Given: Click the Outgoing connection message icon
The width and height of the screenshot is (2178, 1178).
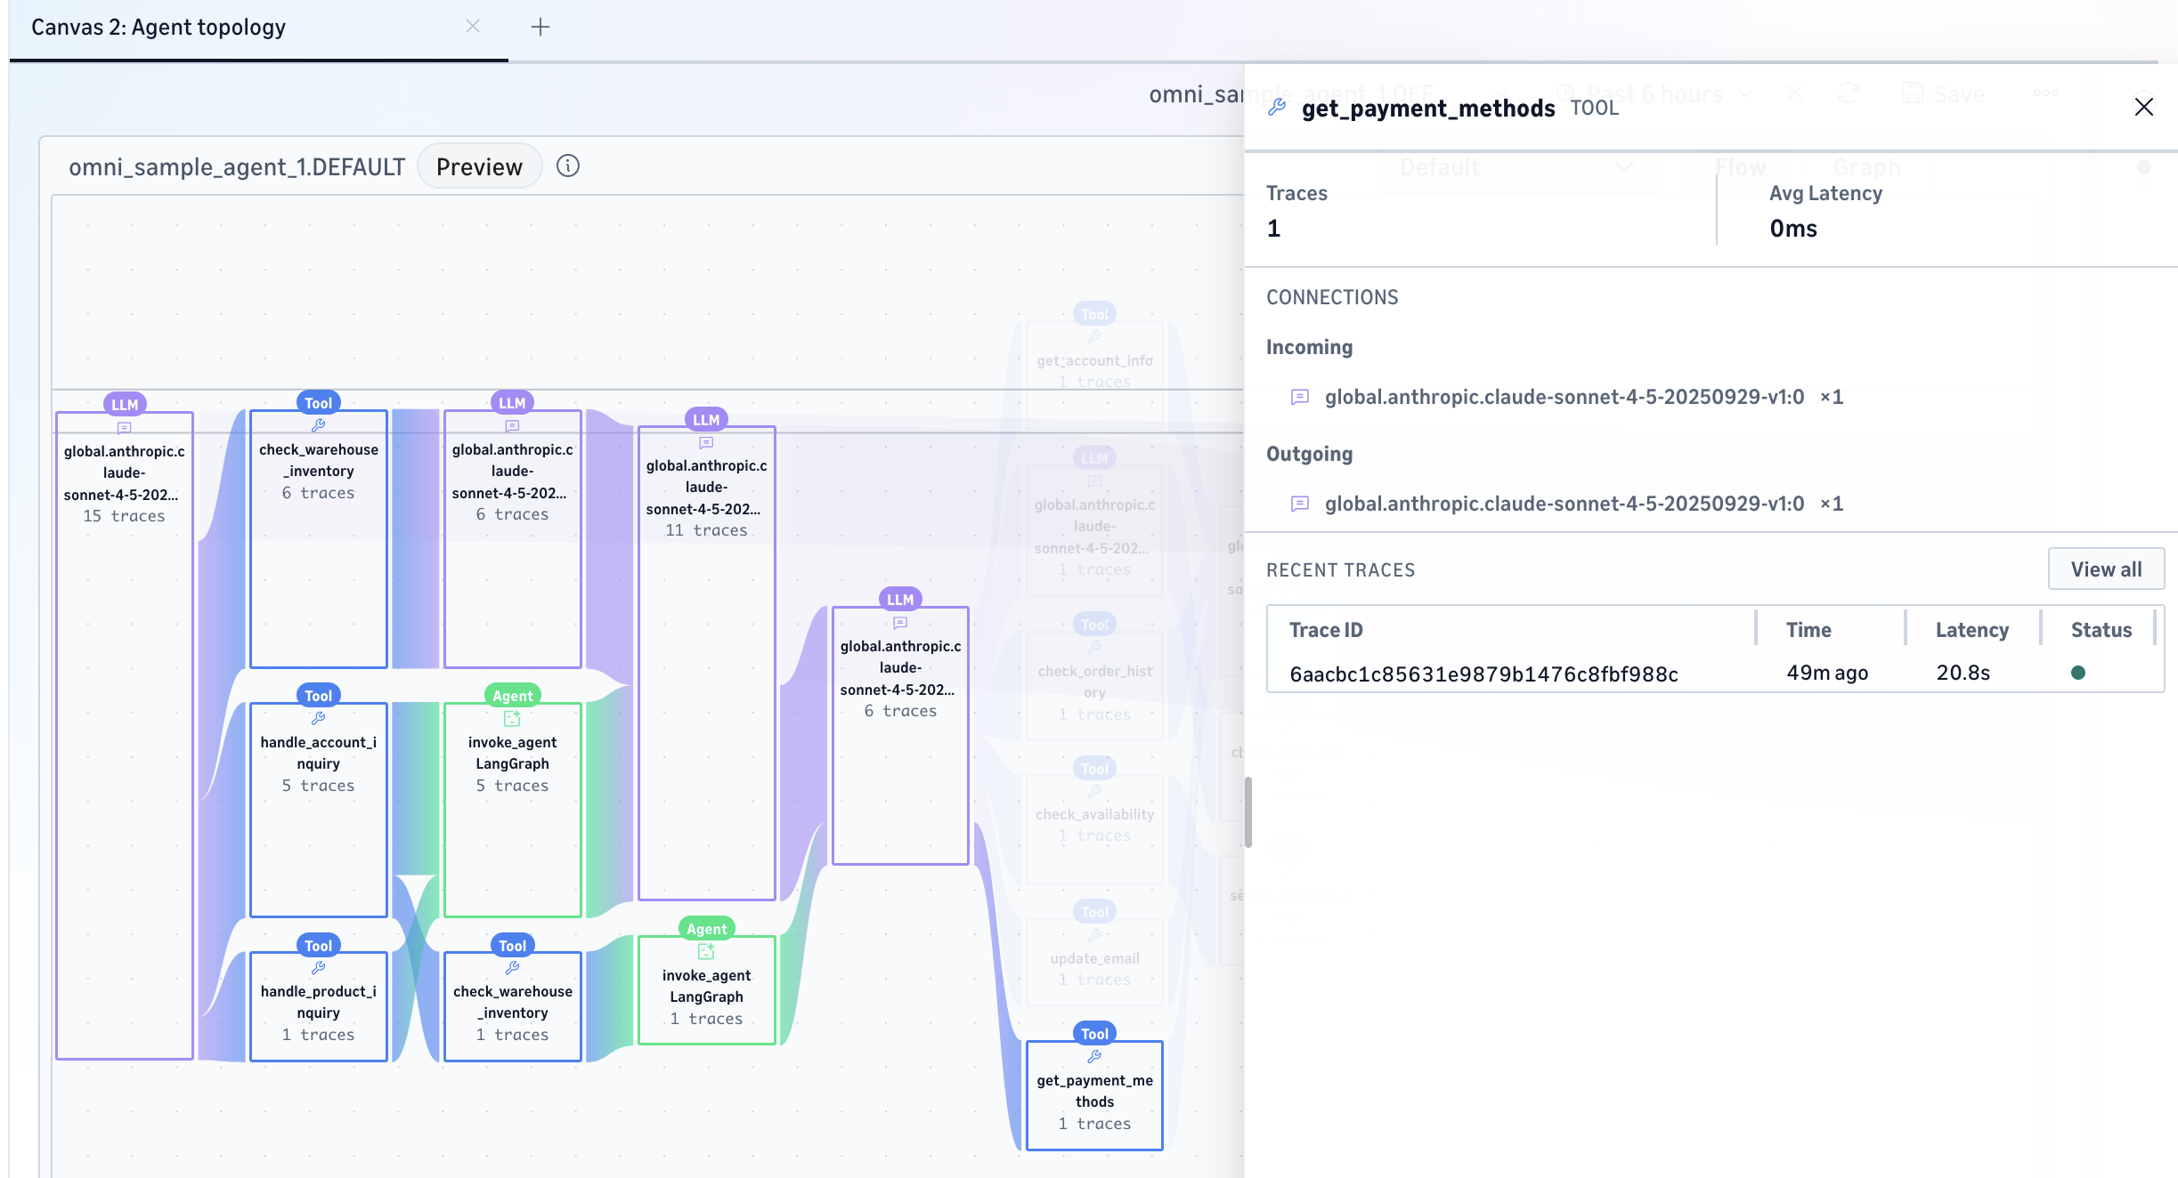Looking at the screenshot, I should [1300, 504].
